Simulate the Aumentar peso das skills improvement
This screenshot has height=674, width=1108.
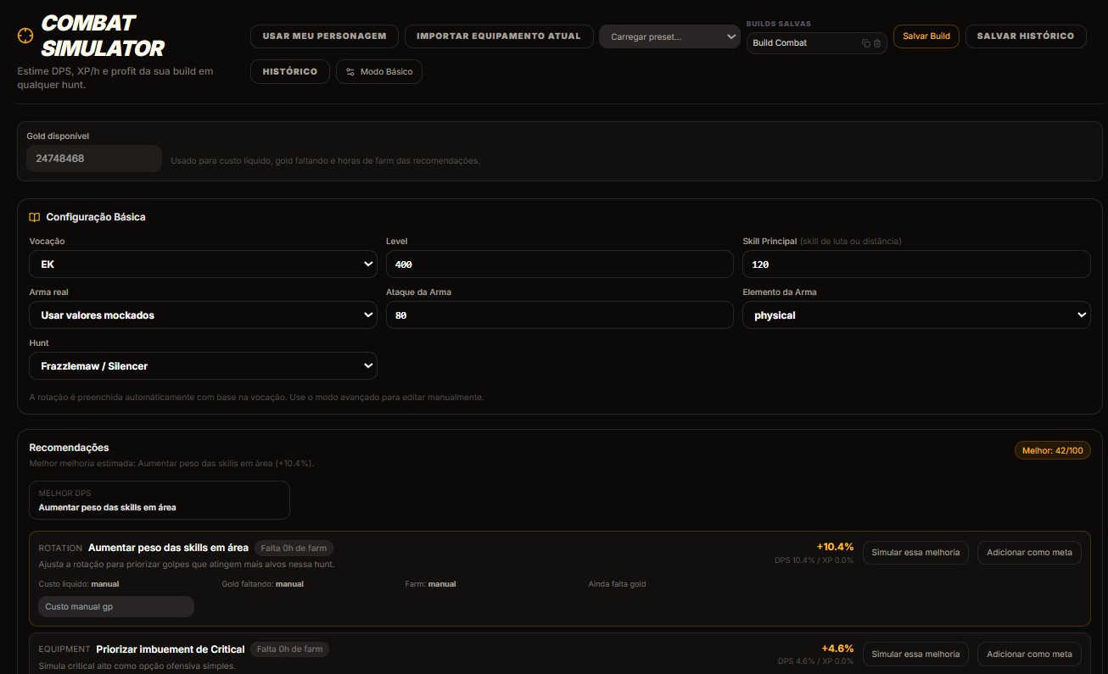pos(915,553)
